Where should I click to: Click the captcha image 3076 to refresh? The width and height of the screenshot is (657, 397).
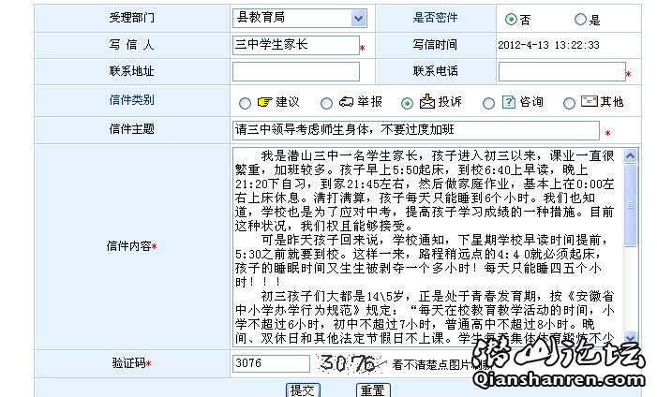point(350,363)
